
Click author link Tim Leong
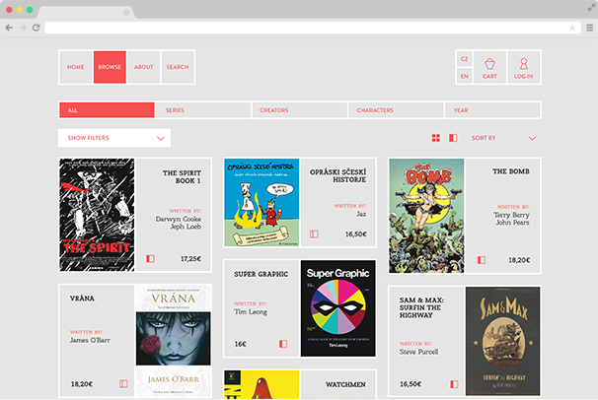(251, 311)
